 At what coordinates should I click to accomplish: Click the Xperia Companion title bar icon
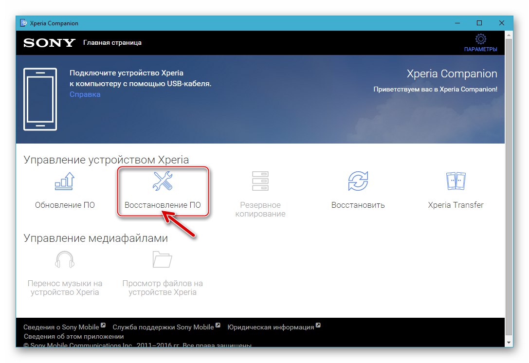tap(23, 23)
